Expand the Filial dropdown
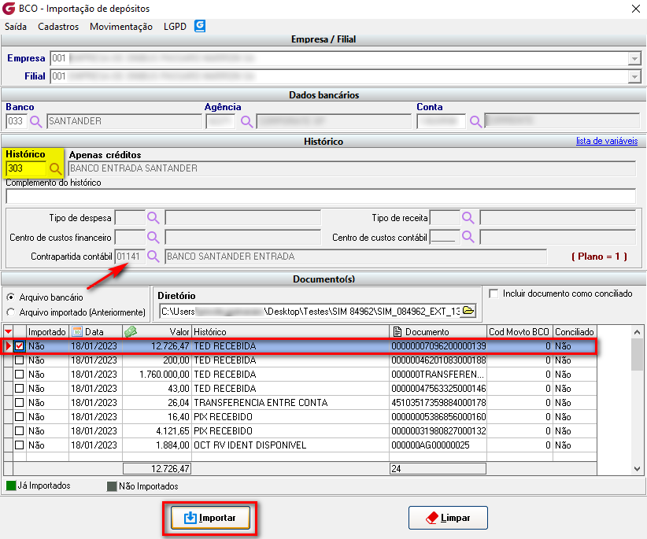647x539 pixels. coord(634,76)
